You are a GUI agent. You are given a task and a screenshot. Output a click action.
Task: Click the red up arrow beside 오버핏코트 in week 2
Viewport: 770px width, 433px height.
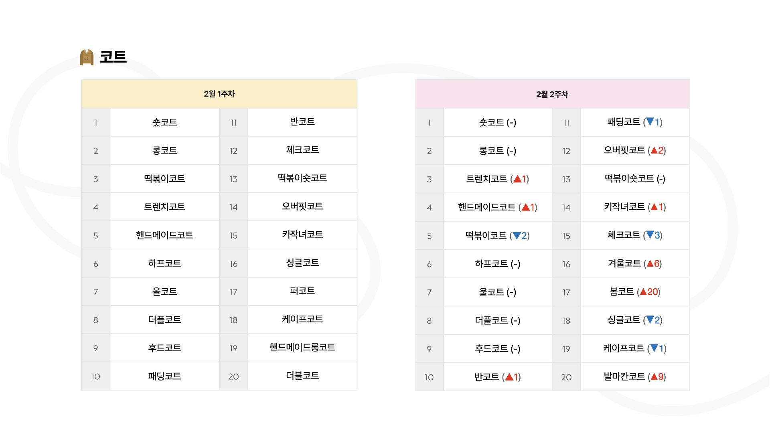coord(654,150)
